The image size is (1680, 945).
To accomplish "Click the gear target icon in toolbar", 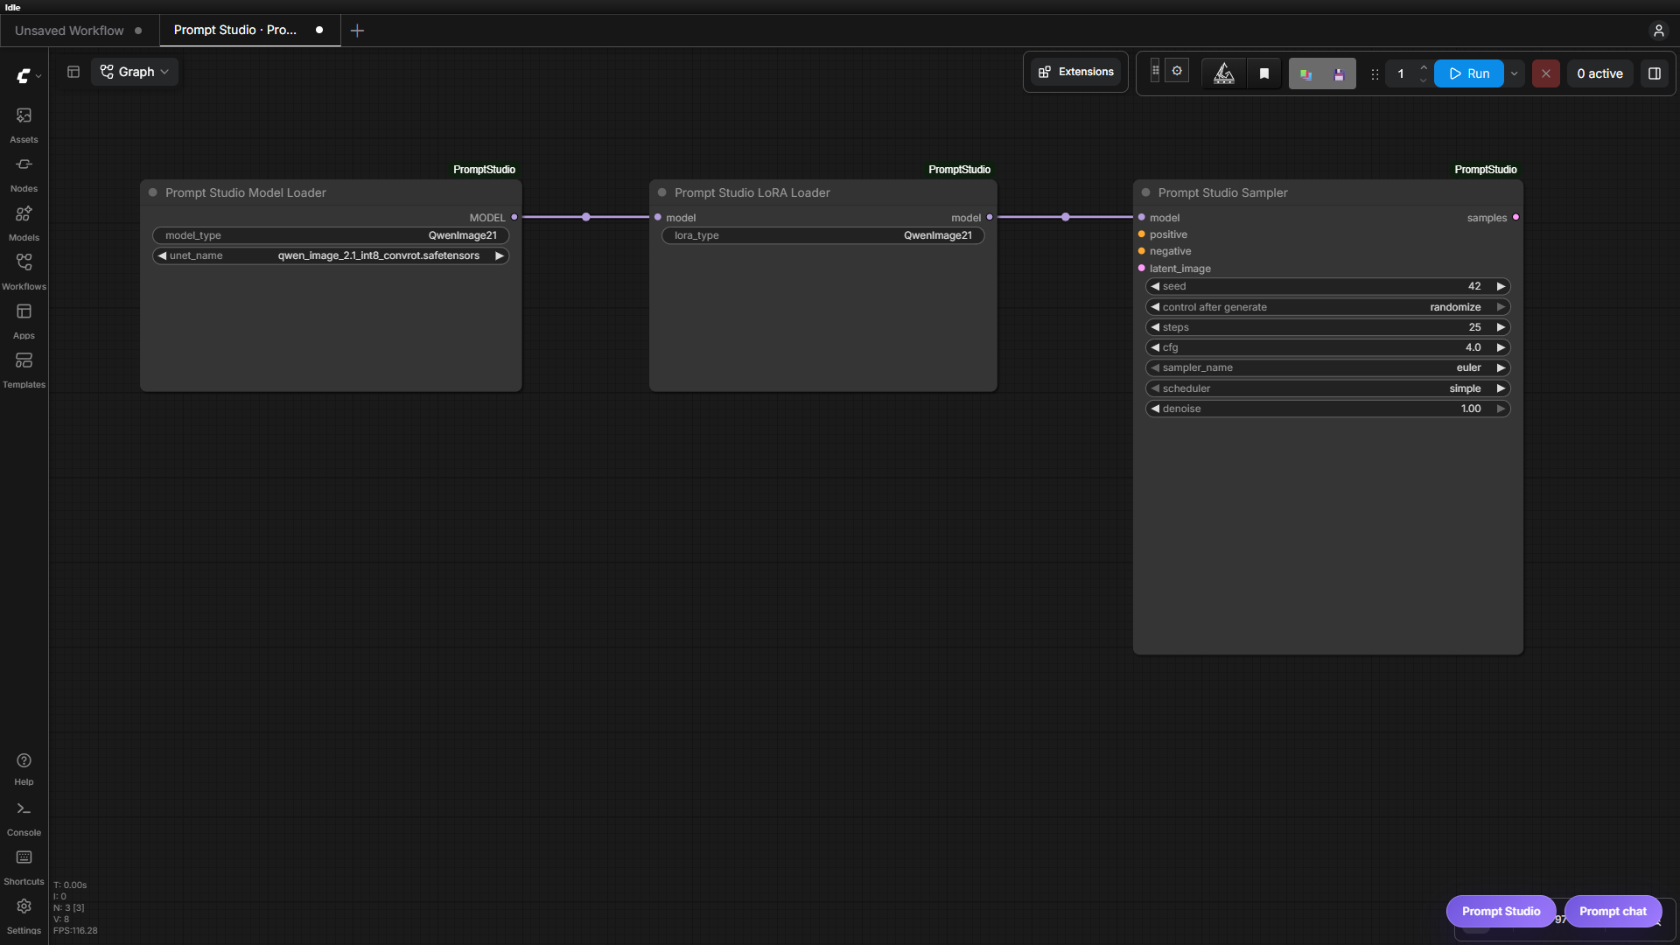I will point(1177,71).
